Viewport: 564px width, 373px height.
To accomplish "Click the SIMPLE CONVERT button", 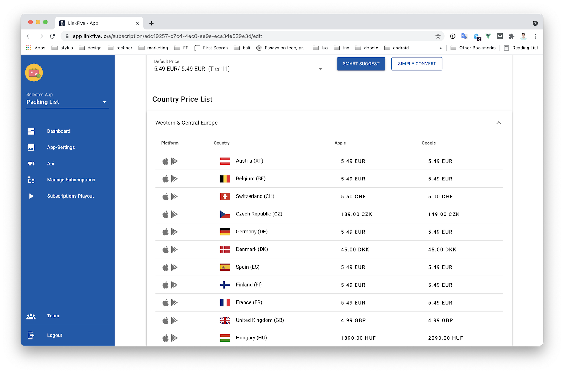I will (417, 64).
